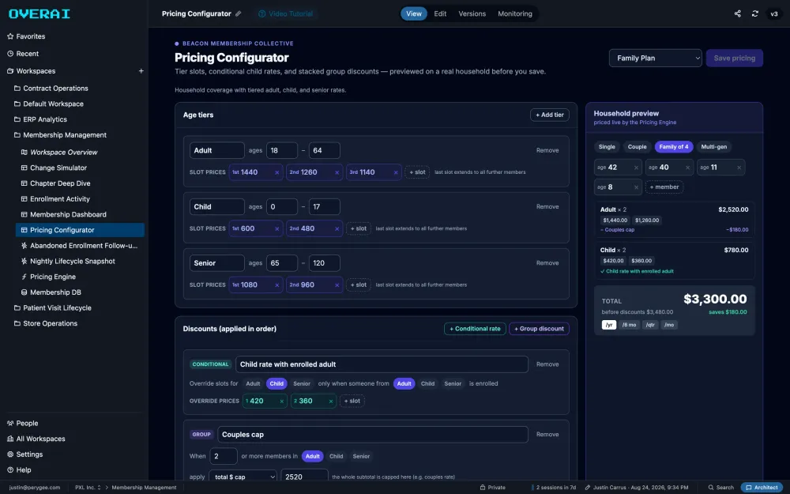Add a new workspace with plus icon
The width and height of the screenshot is (790, 494).
click(141, 71)
